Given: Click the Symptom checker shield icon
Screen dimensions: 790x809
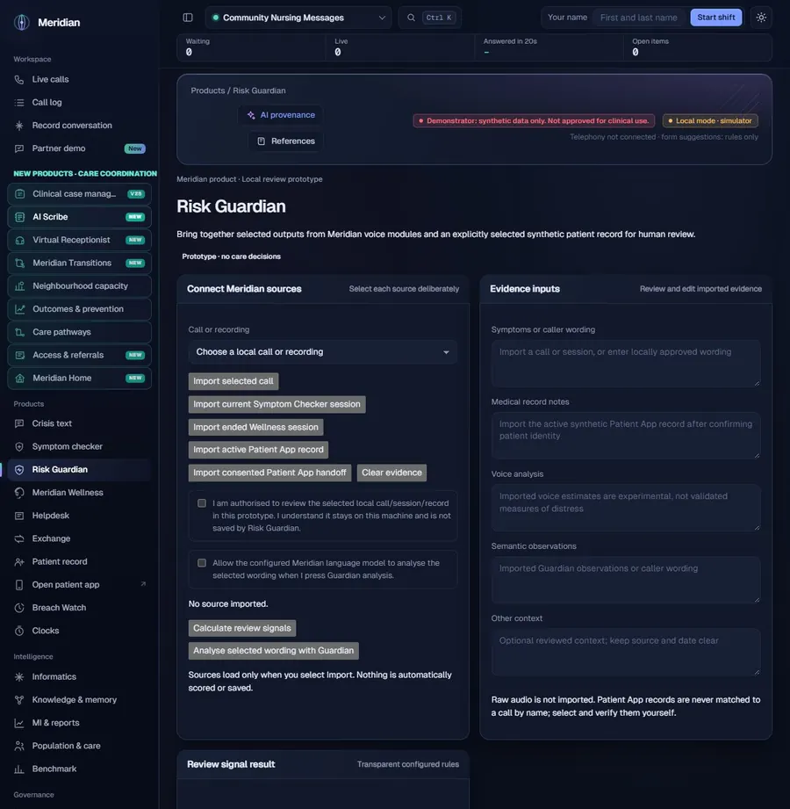Looking at the screenshot, I should pyautogui.click(x=19, y=447).
